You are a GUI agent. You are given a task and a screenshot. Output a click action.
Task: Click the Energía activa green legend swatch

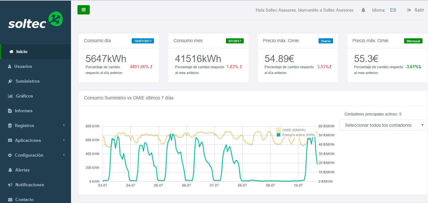(x=279, y=135)
